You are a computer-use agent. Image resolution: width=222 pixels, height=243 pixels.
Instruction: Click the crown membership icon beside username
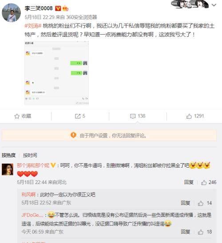65,8
